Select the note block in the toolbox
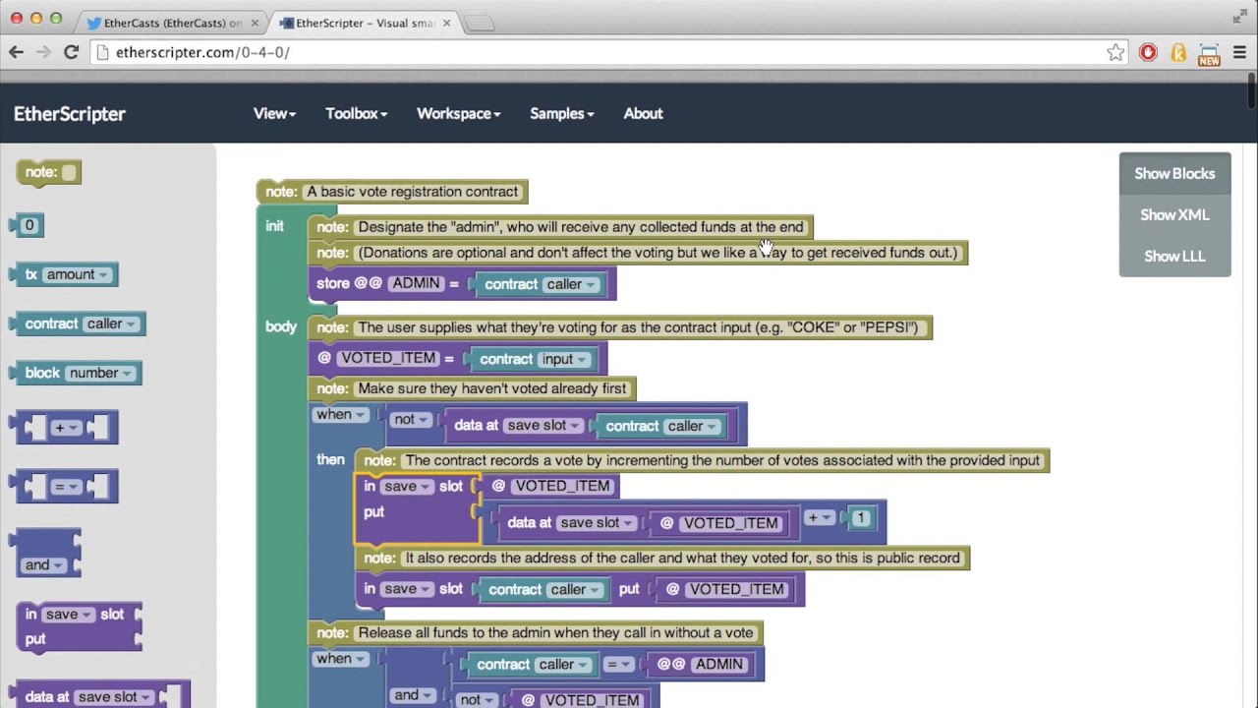The width and height of the screenshot is (1258, 708). (49, 173)
